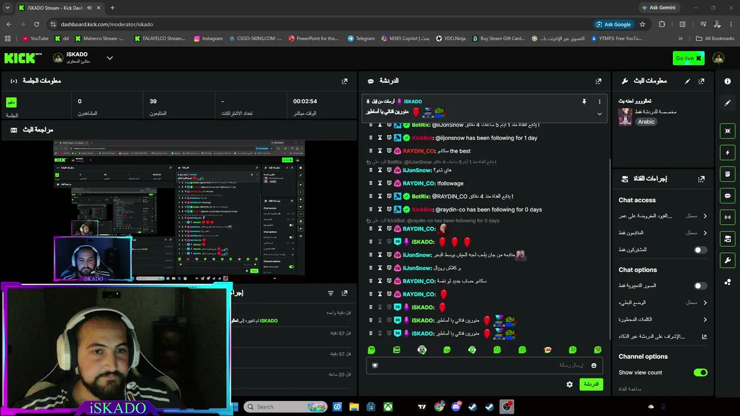Open the filter icon in the lower-left panel

(331, 294)
